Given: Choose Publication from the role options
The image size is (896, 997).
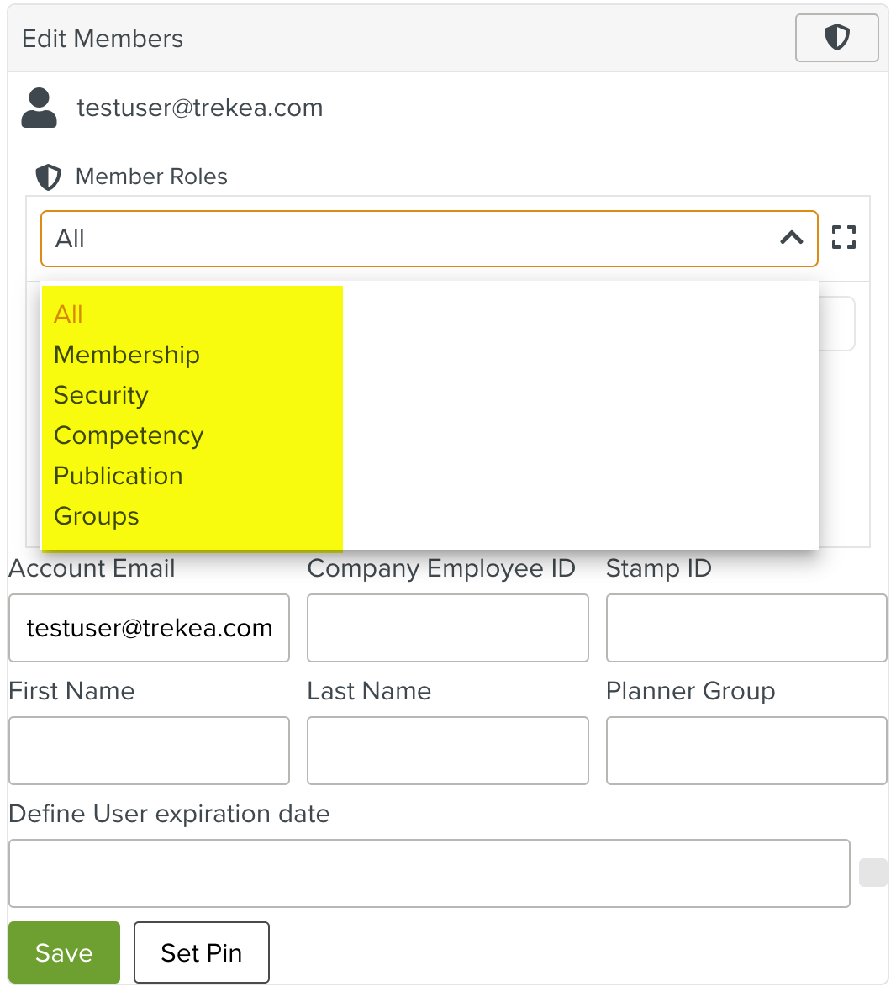Looking at the screenshot, I should pyautogui.click(x=118, y=475).
